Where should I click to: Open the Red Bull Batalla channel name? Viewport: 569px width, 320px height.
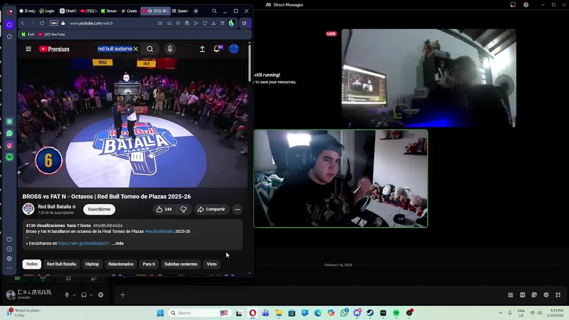[54, 207]
